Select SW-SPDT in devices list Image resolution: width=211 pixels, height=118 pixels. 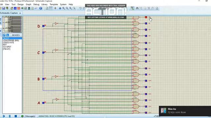[7, 47]
